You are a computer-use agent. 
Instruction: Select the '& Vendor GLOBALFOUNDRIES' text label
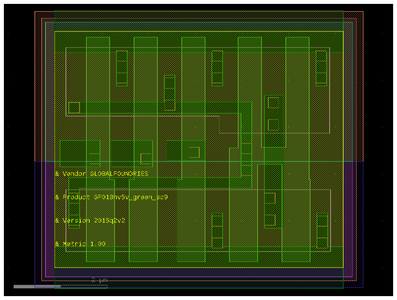102,174
